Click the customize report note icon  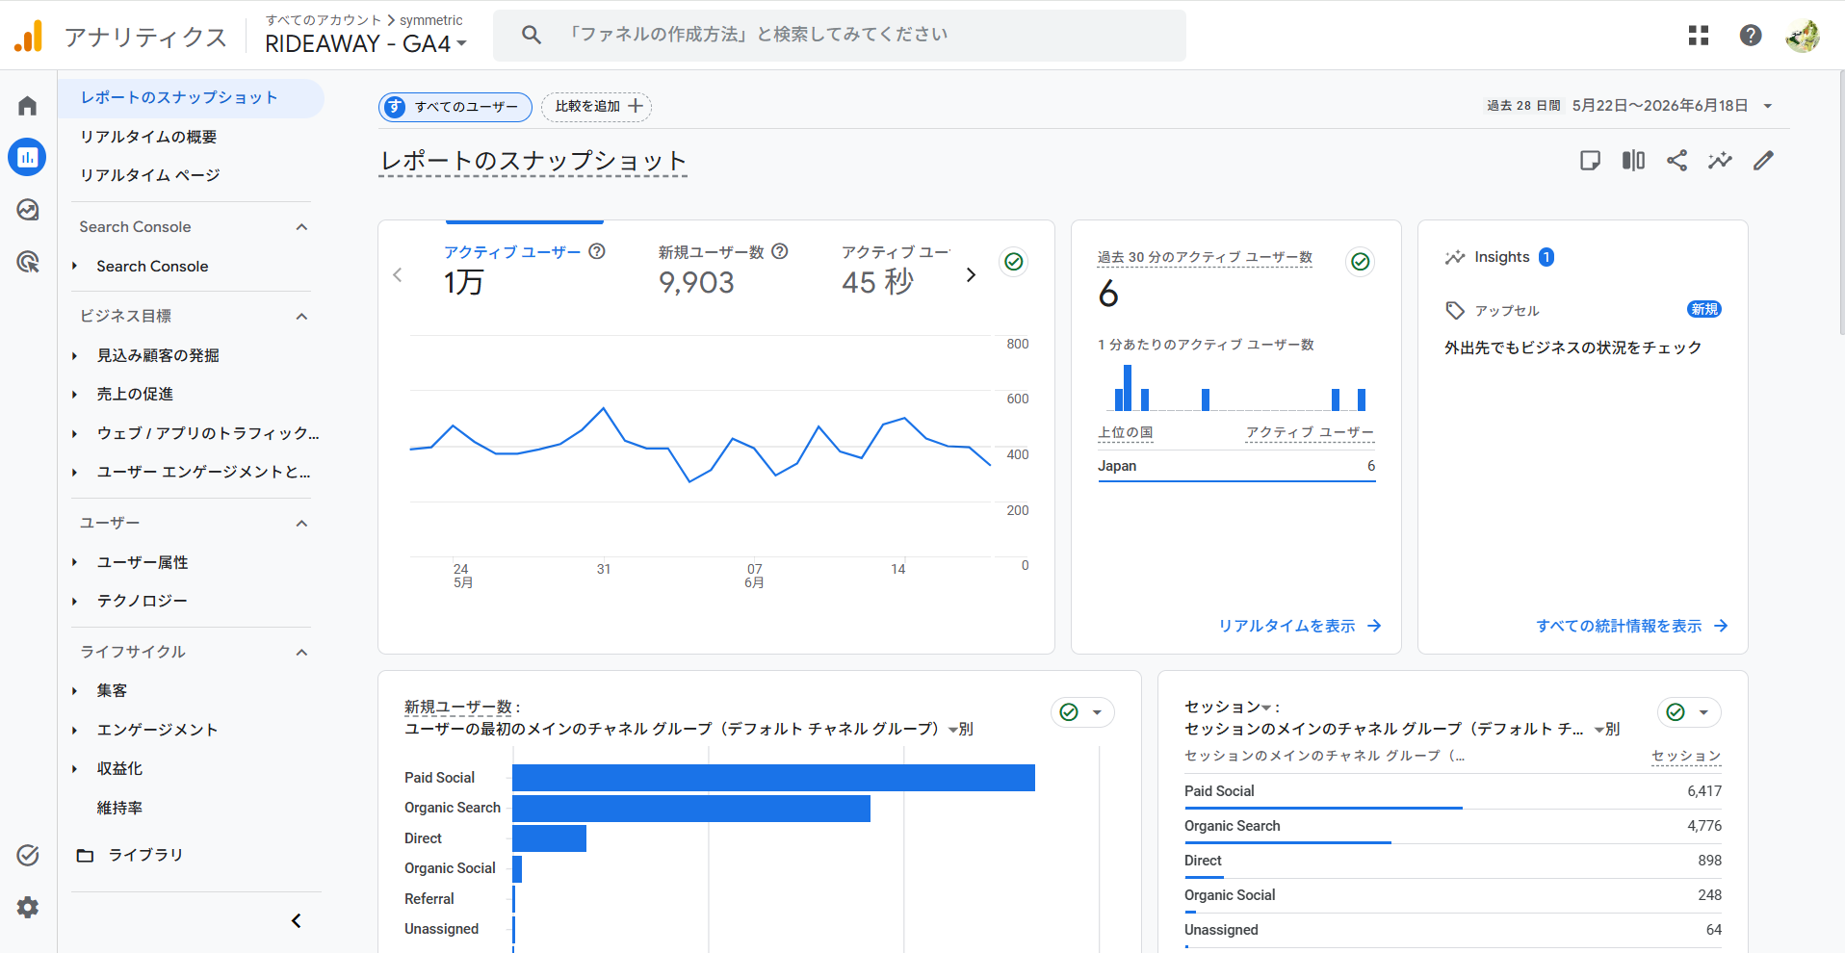[x=1590, y=161]
